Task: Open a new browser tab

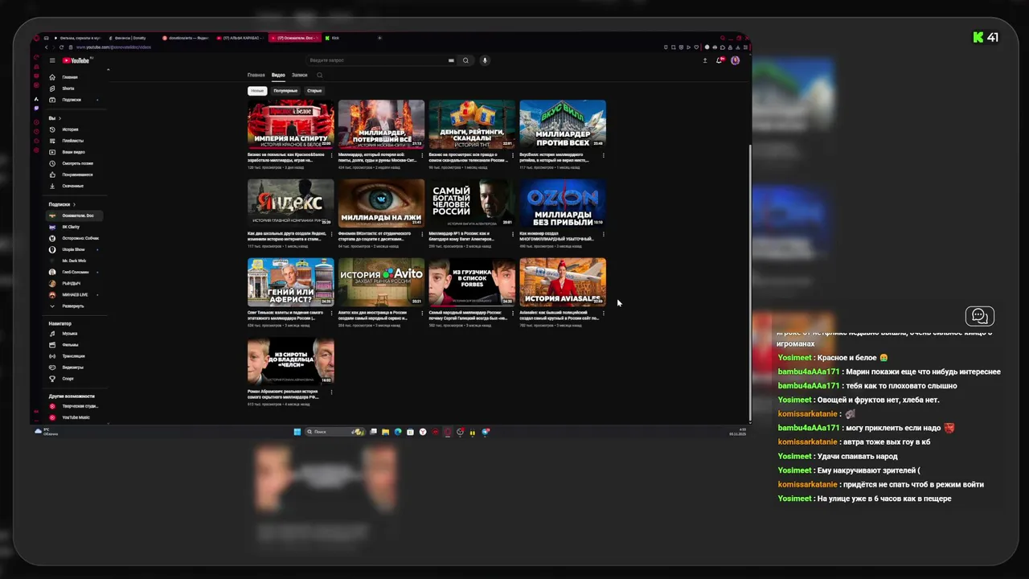Action: 379,38
